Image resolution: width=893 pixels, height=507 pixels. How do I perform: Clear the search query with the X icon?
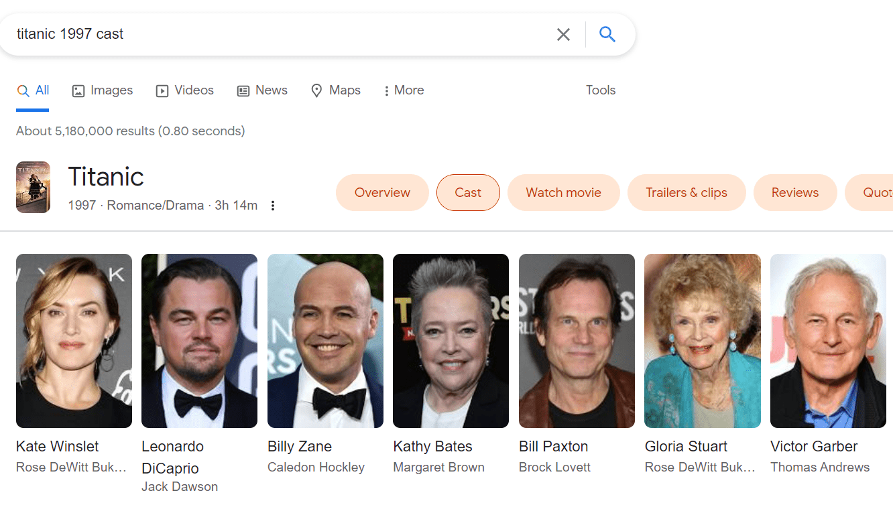(563, 33)
